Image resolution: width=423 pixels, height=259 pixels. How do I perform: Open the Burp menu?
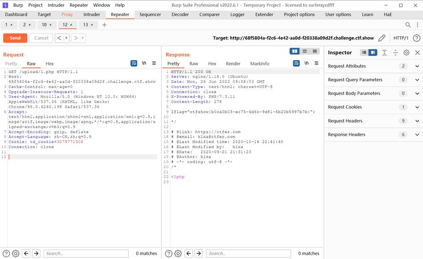click(18, 5)
